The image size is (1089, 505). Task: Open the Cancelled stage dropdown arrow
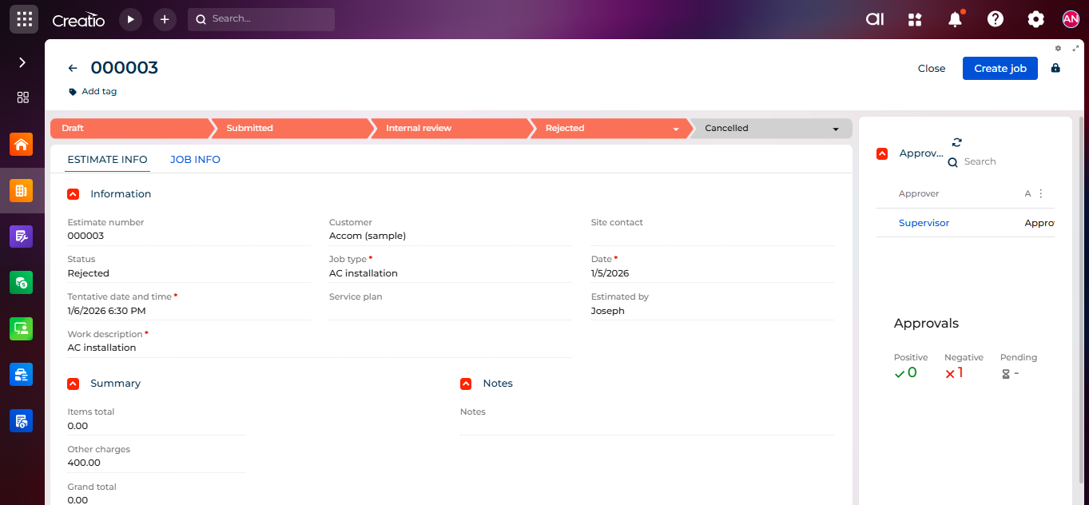point(836,129)
